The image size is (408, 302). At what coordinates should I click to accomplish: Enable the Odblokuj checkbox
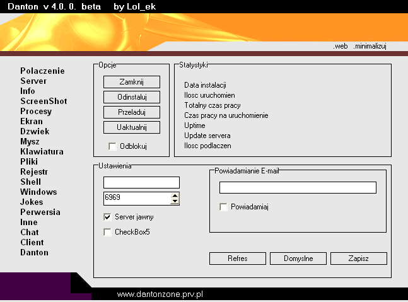tap(112, 147)
